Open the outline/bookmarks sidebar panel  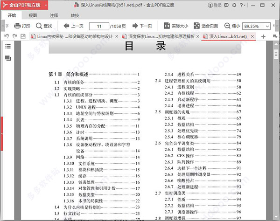pos(8,46)
